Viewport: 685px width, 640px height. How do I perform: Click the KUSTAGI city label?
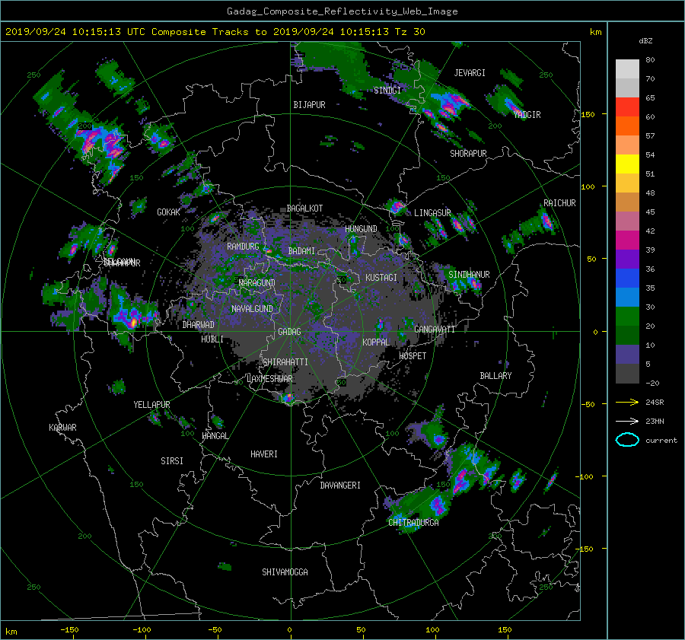coord(381,278)
